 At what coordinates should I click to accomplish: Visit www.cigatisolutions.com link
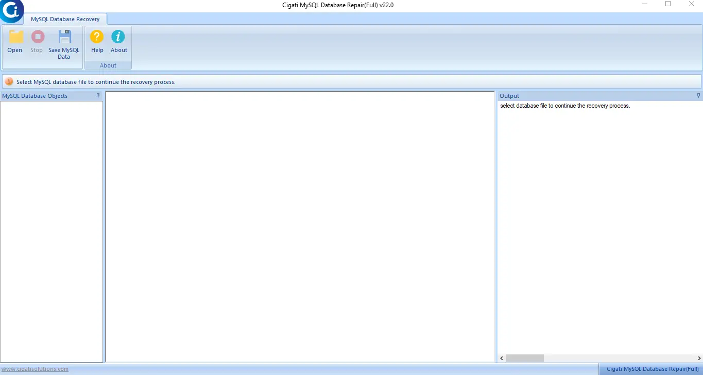(x=35, y=369)
